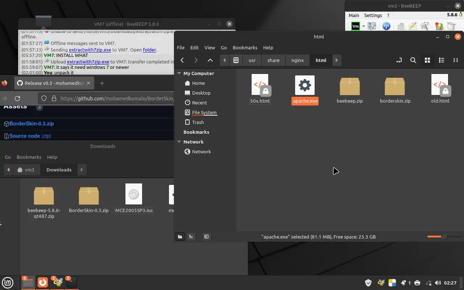Image resolution: width=464 pixels, height=290 pixels.
Task: Open Settings menu in BeeBEEP
Action: (x=373, y=15)
